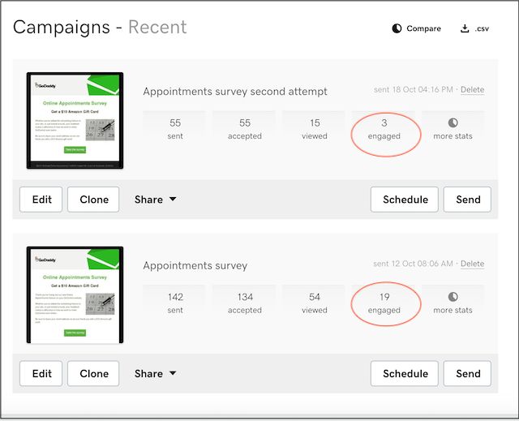Edit the first Appointments survey campaign
The height and width of the screenshot is (421, 519).
click(41, 374)
